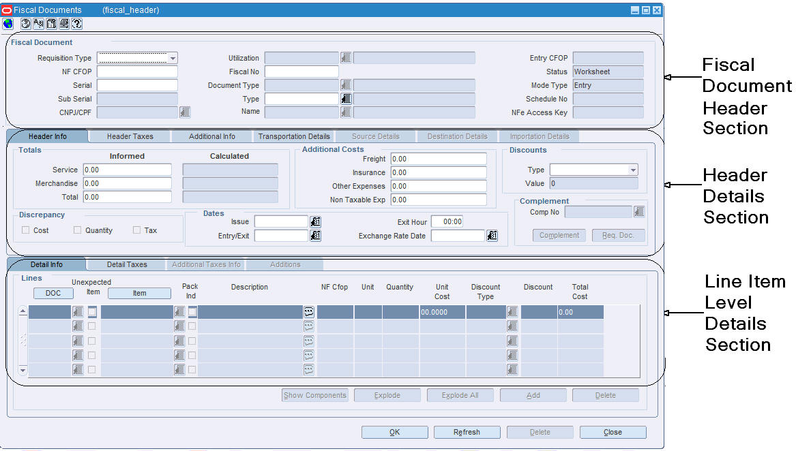Screen dimensions: 796x451
Task: Click the Insurance amount field
Action: click(439, 172)
